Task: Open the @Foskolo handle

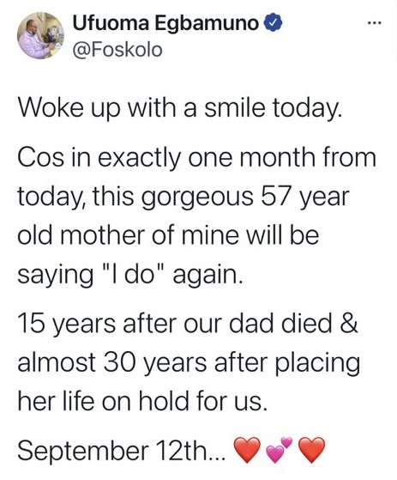Action: pyautogui.click(x=117, y=50)
